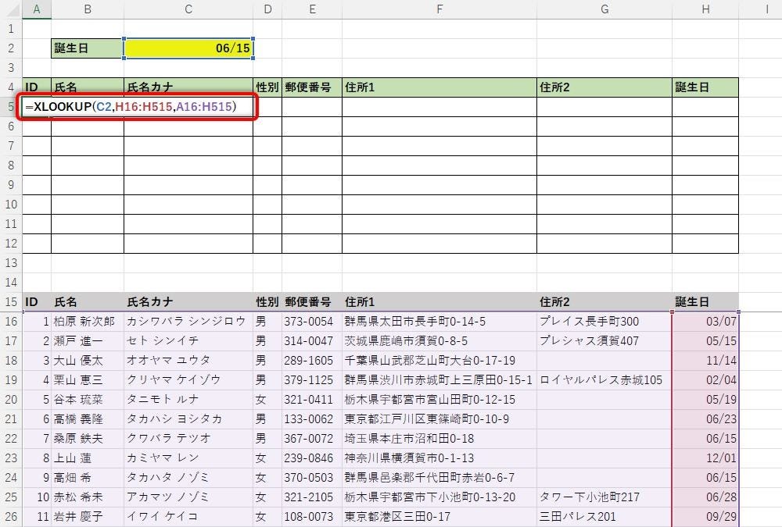Select the column F header
The width and height of the screenshot is (782, 527).
click(439, 9)
